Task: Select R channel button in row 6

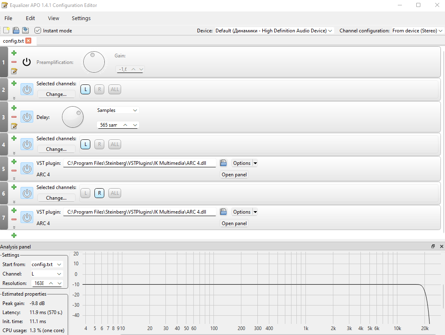Action: point(99,193)
